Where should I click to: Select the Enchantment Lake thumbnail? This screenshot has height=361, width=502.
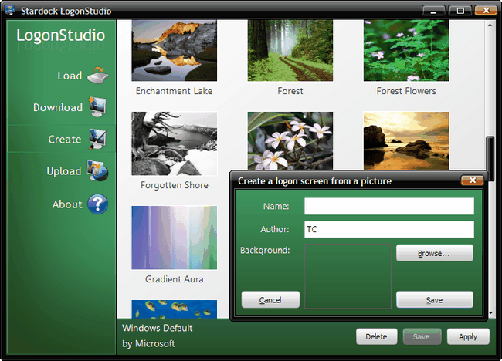pos(175,50)
